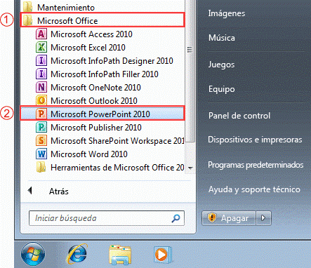Click the Microsoft Publisher 2010 icon
Viewport: 311px width, 268px height.
(x=41, y=128)
